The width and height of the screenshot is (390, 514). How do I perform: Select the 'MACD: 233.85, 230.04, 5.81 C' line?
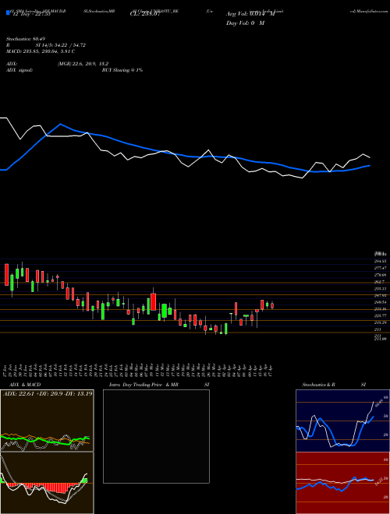coord(41,51)
